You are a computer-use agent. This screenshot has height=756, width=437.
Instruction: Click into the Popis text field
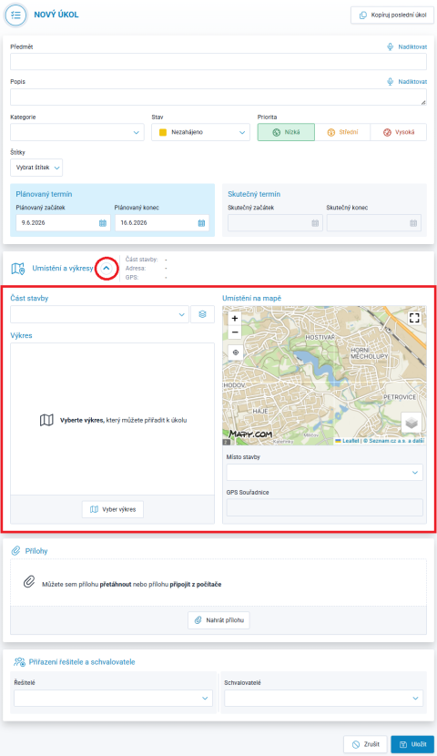218,97
